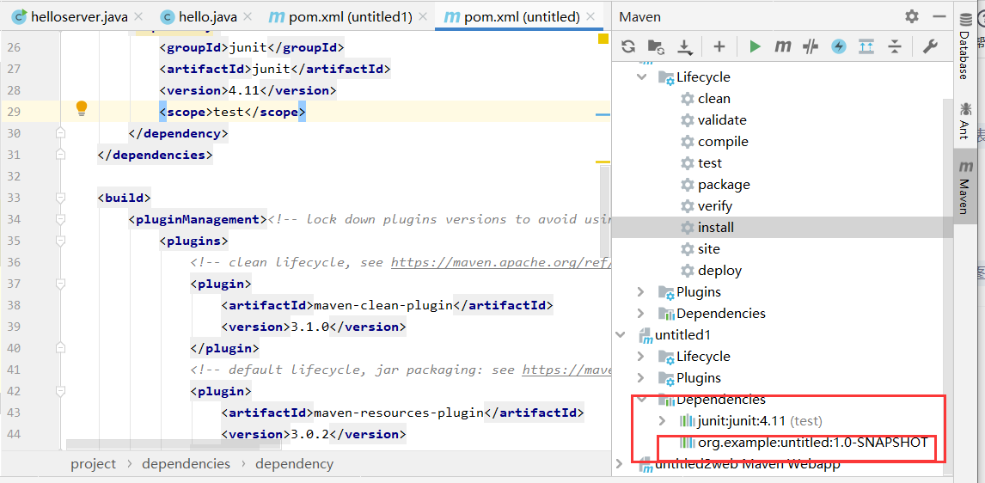This screenshot has height=483, width=985.
Task: Close the hello.java tab
Action: (x=248, y=17)
